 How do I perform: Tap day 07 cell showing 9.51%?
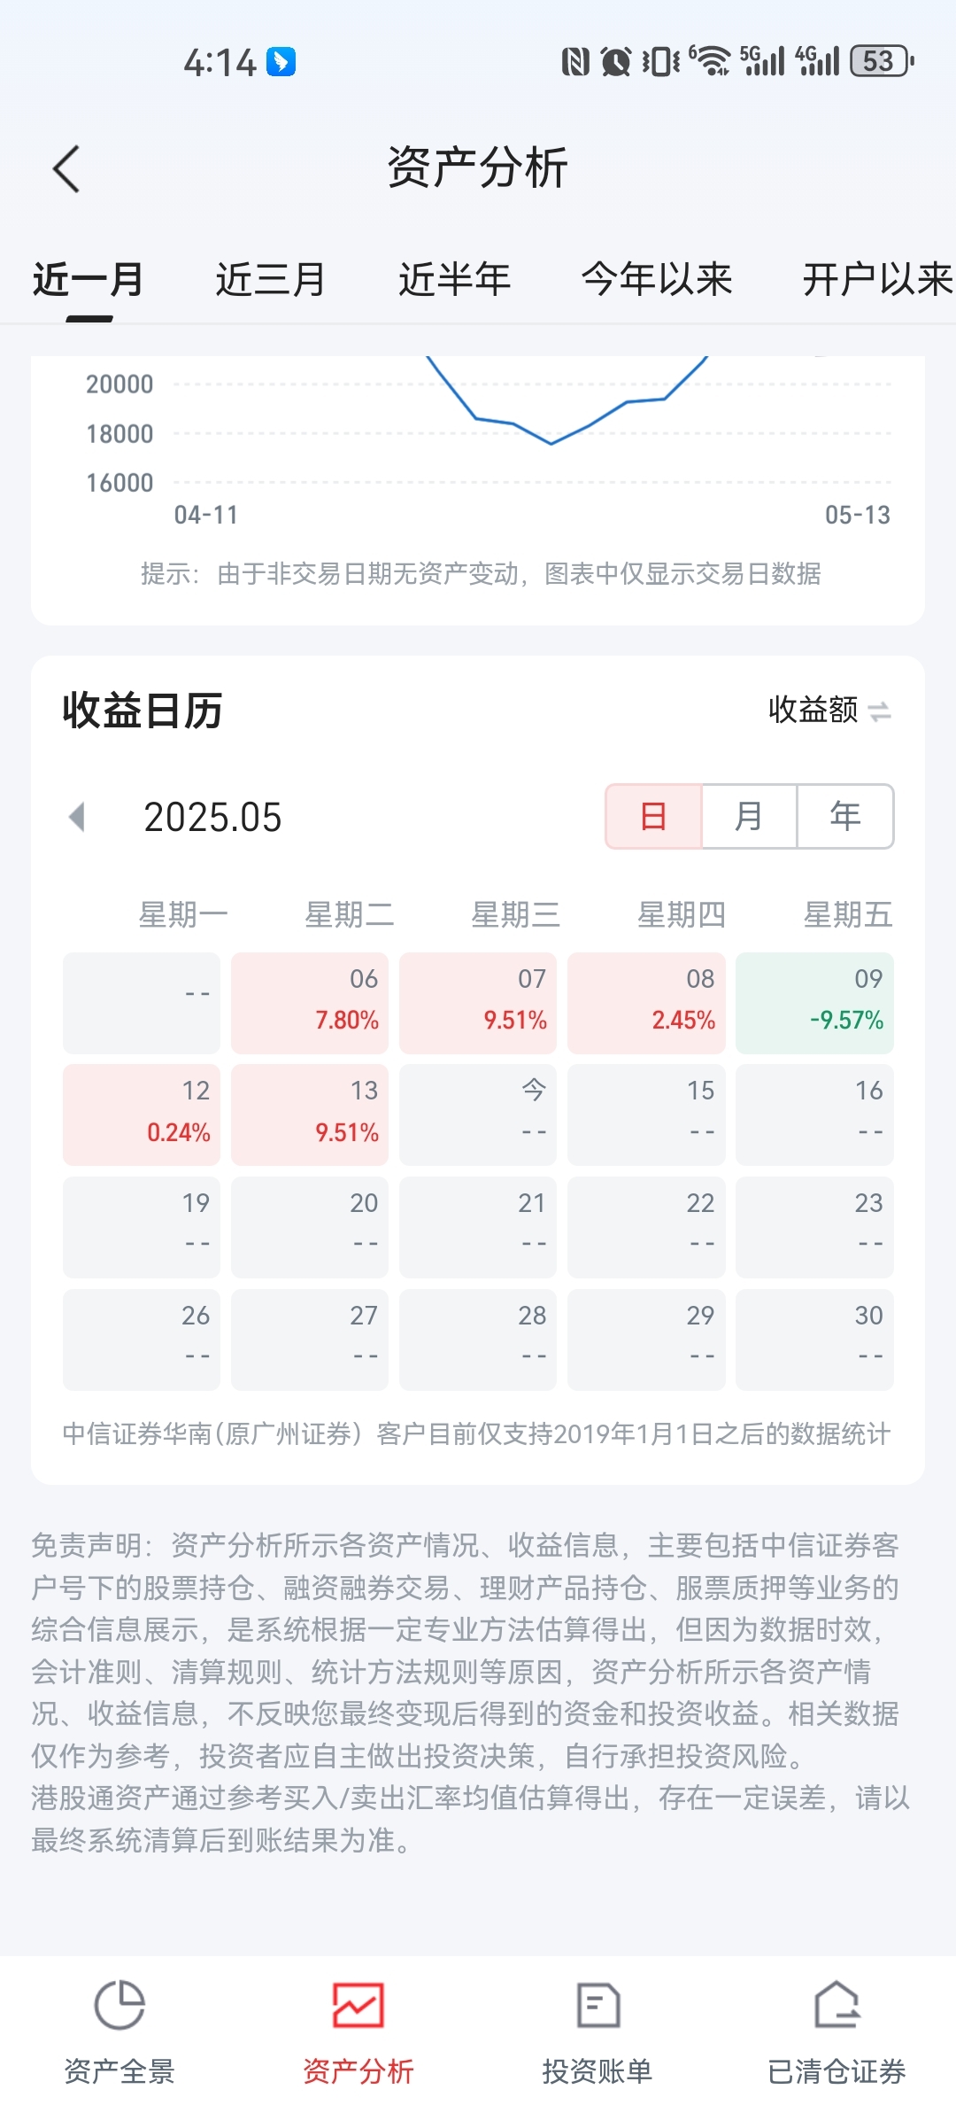coord(478,1003)
